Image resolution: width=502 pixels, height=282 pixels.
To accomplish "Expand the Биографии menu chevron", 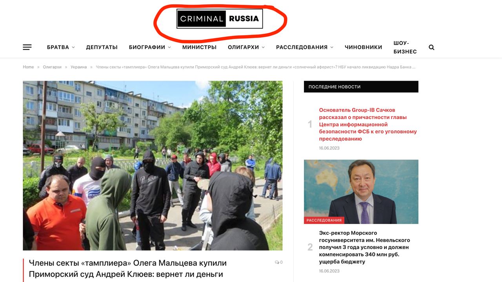I will click(x=169, y=47).
